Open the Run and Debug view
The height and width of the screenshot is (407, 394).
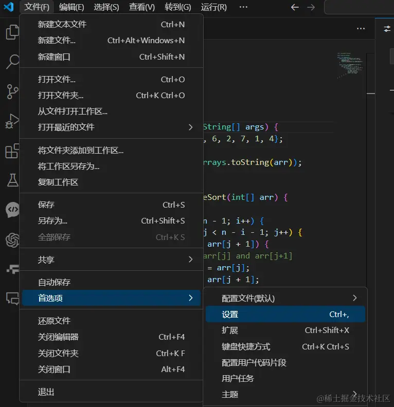[x=12, y=121]
